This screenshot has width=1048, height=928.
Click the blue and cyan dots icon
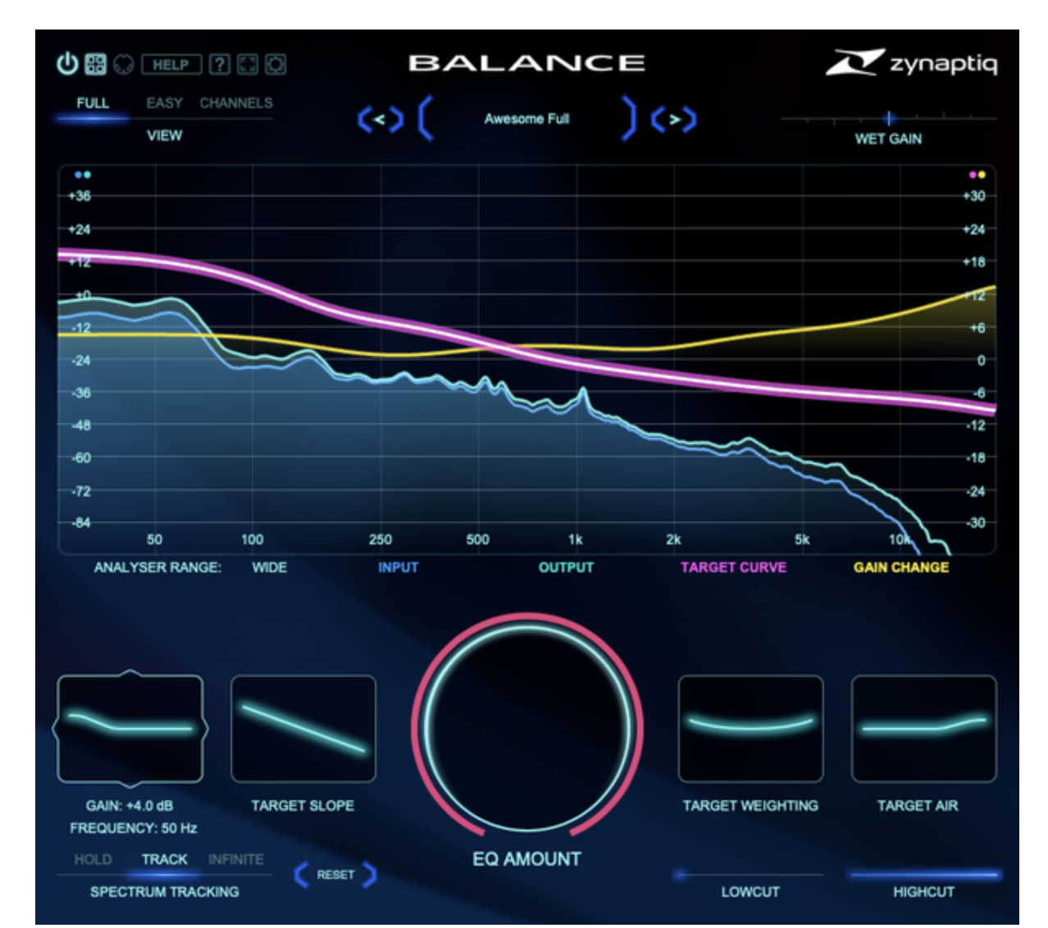pyautogui.click(x=83, y=175)
